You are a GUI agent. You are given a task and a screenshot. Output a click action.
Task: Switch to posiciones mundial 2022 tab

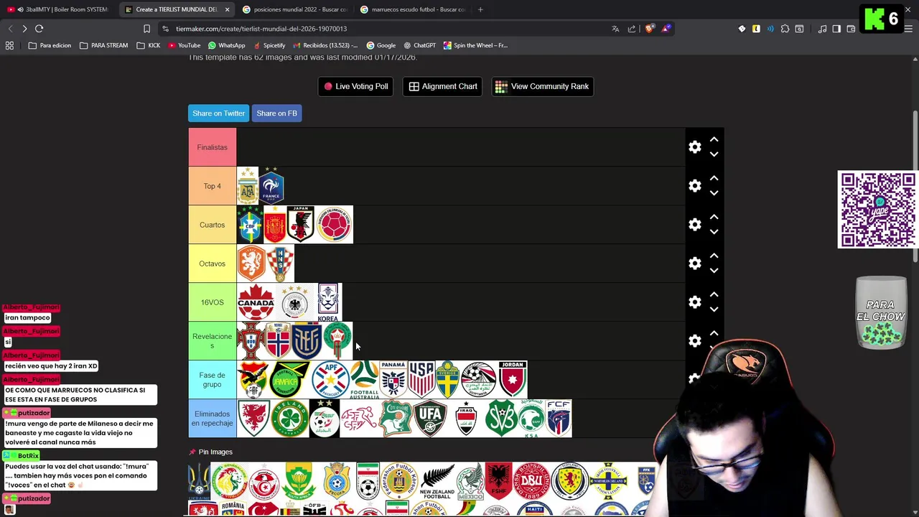[x=294, y=9]
